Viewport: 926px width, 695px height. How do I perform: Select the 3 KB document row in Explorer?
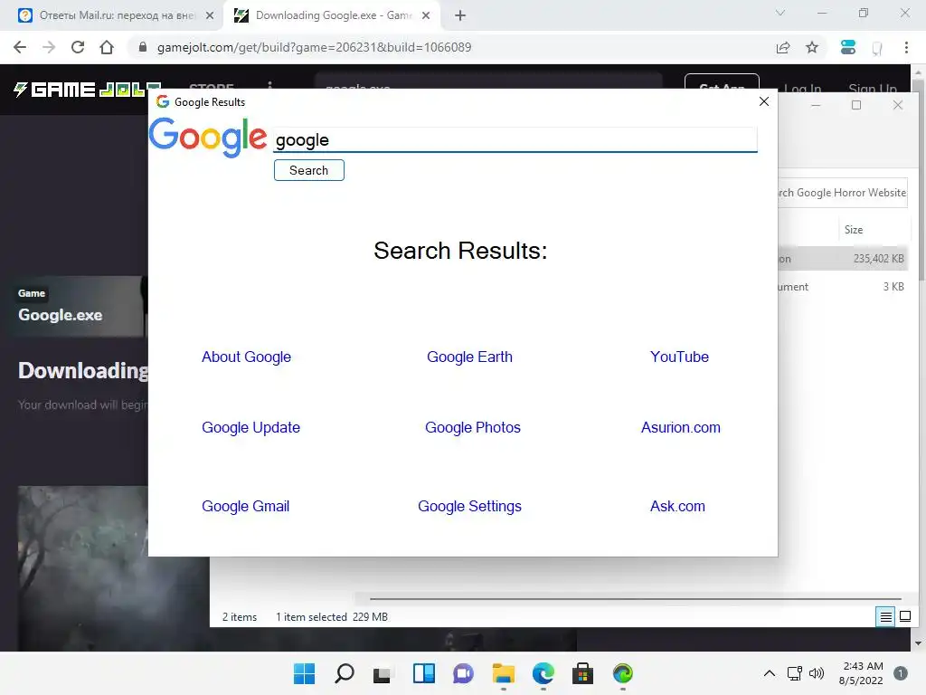843,287
